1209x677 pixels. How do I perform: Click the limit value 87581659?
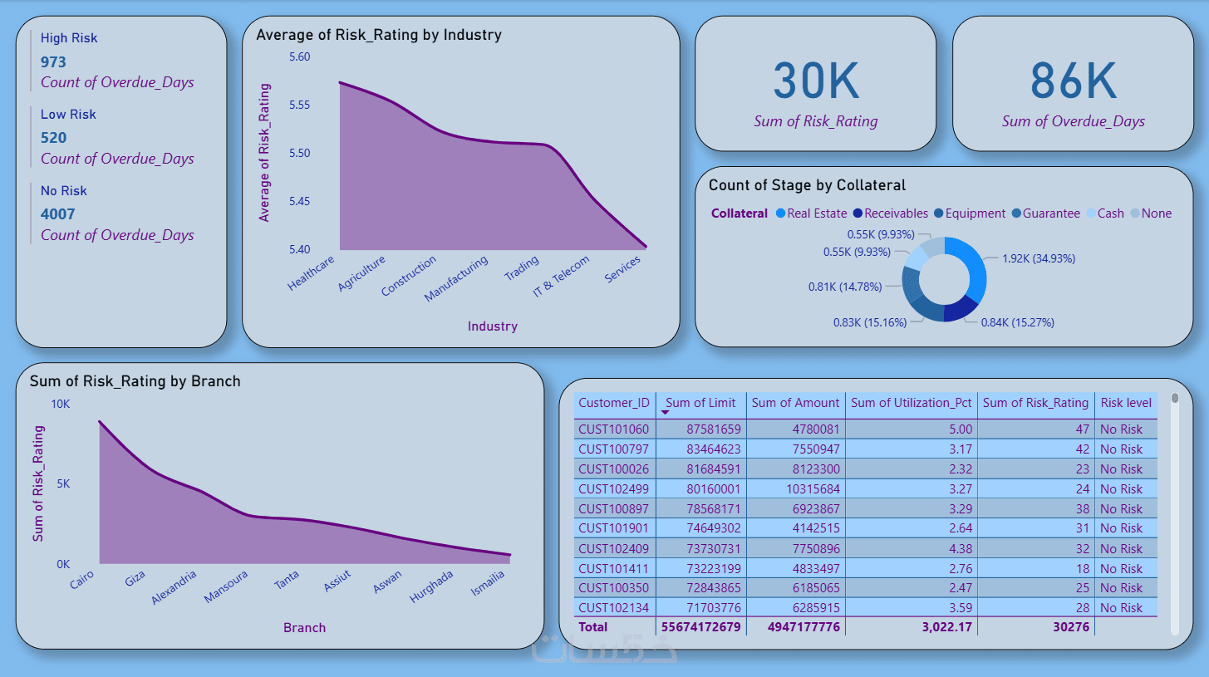click(713, 429)
